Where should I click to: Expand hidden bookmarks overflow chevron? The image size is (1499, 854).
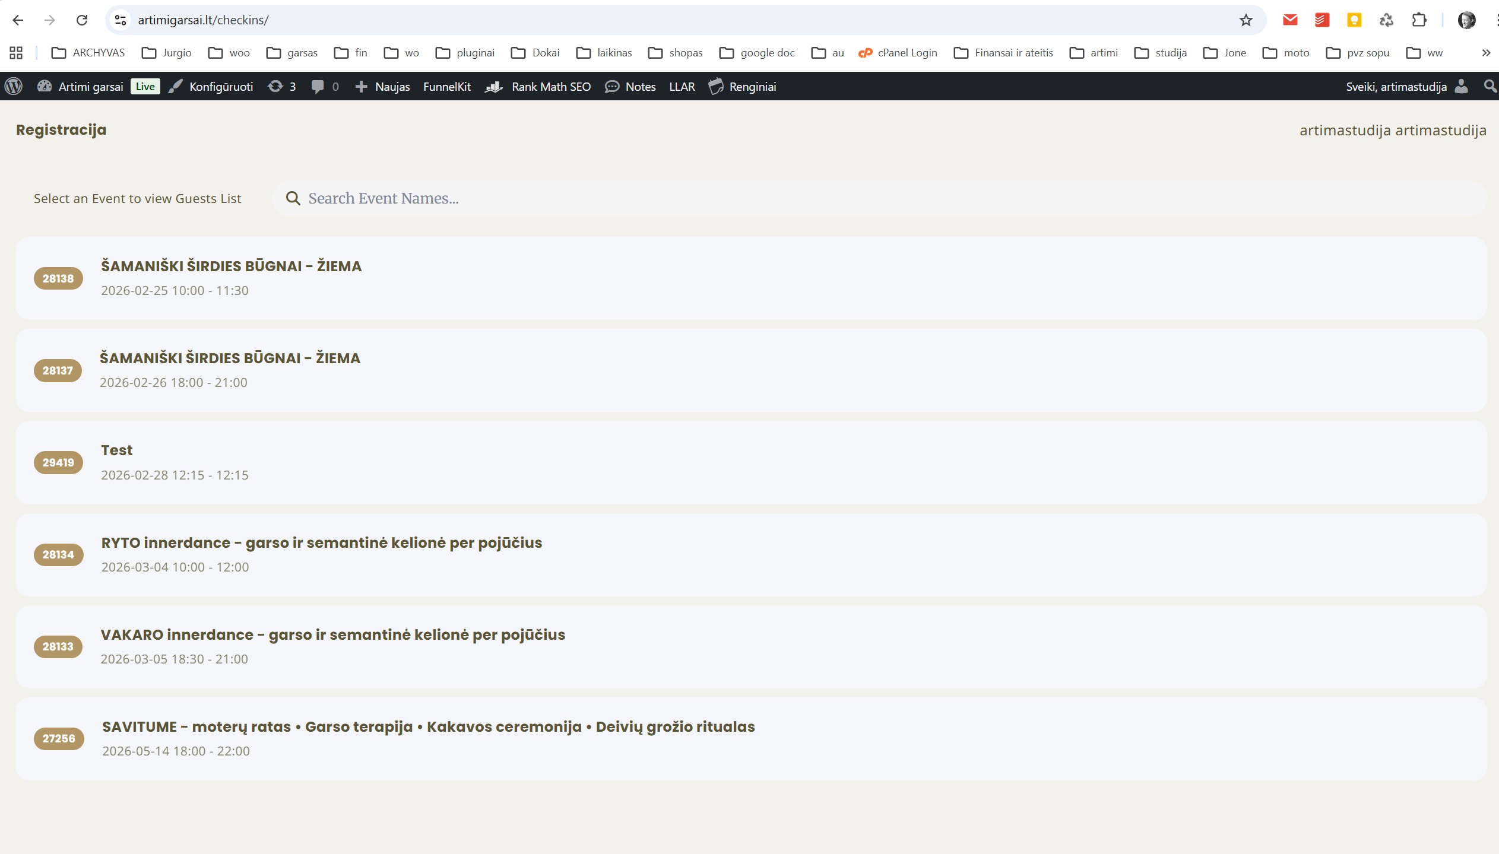tap(1486, 53)
